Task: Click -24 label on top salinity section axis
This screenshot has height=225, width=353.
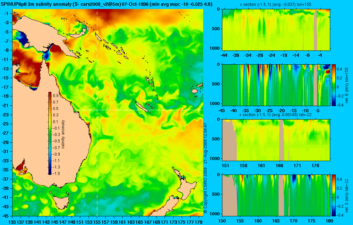Action: click(271, 55)
